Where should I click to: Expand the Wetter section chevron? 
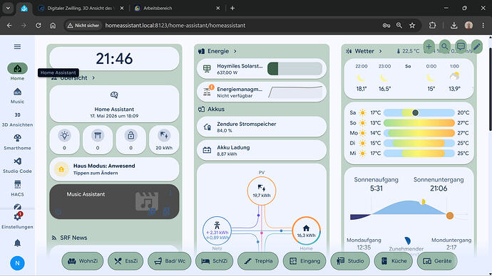[x=380, y=51]
